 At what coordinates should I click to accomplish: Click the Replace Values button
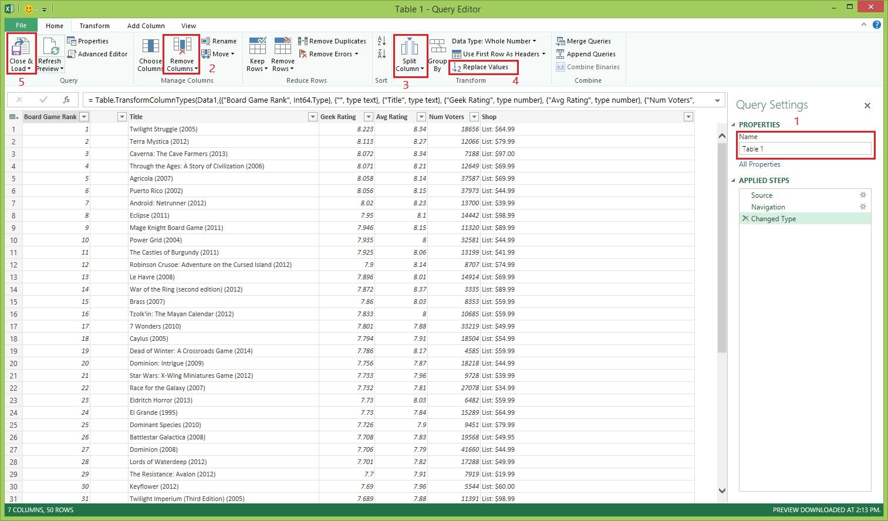click(x=485, y=67)
